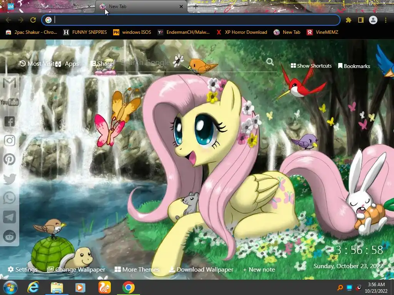394x295 pixels.
Task: Open Gmail from the sidebar
Action: [x=10, y=83]
